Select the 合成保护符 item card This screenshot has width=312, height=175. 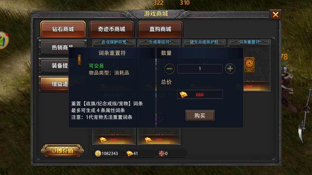tap(114, 42)
